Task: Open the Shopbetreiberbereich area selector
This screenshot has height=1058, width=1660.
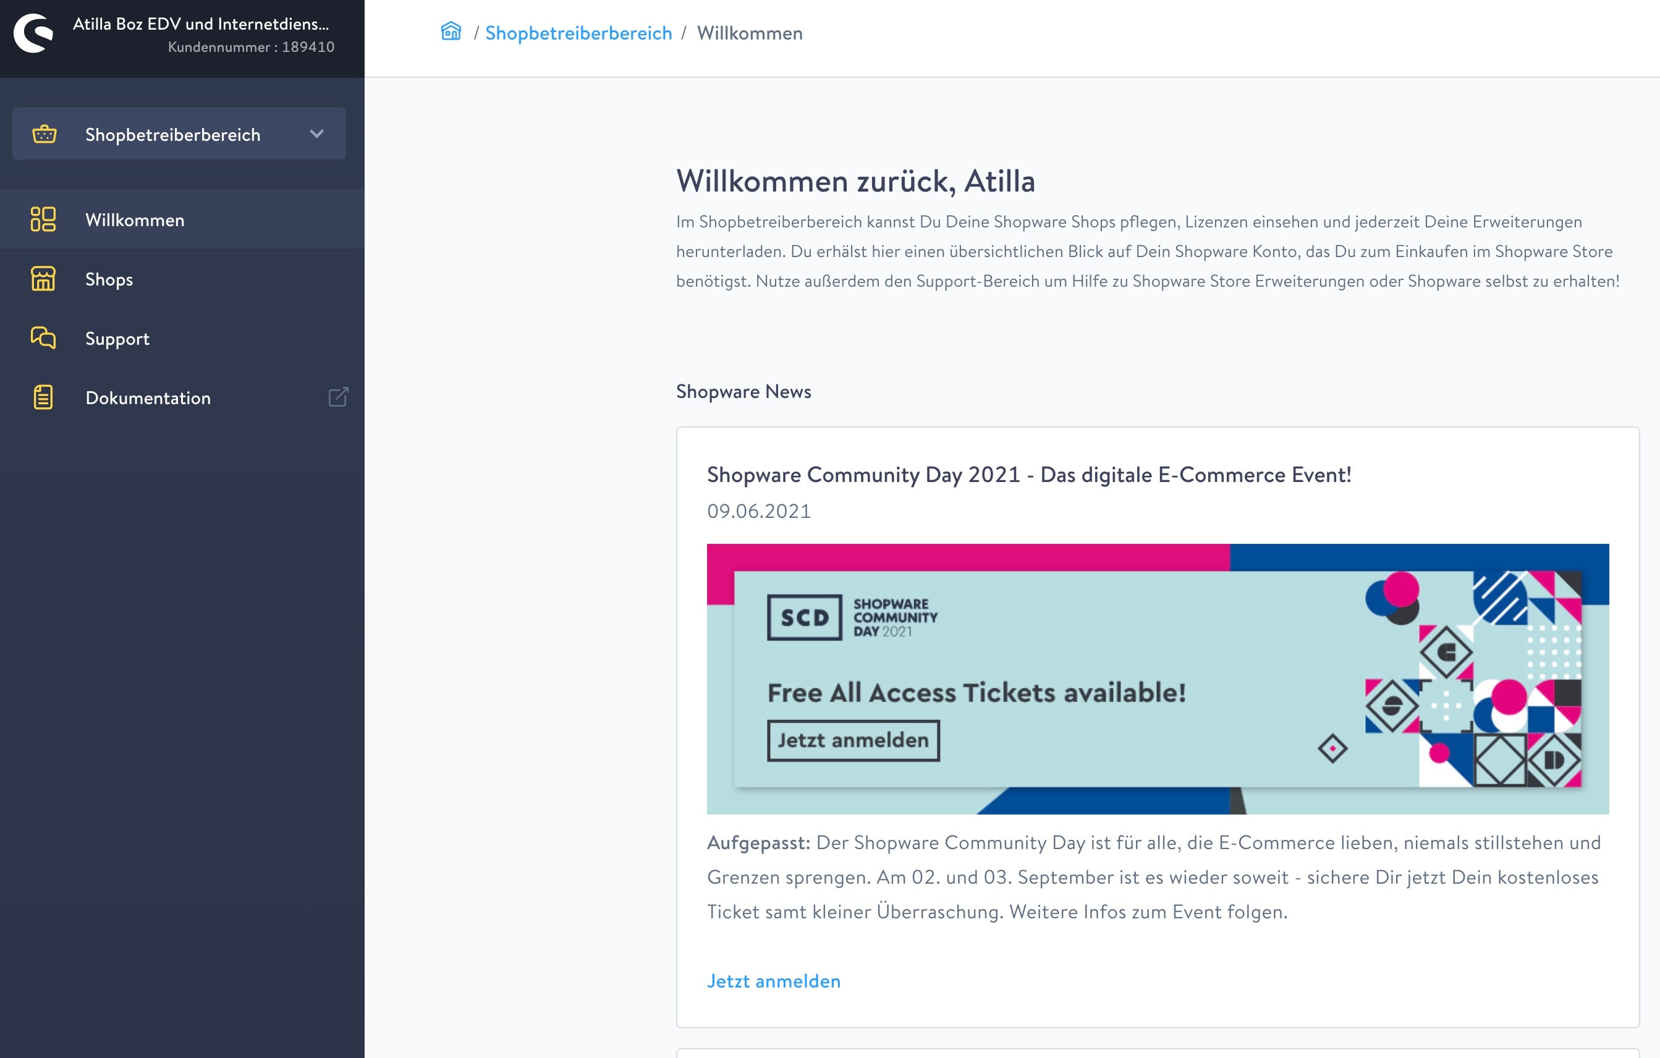Action: [x=172, y=134]
